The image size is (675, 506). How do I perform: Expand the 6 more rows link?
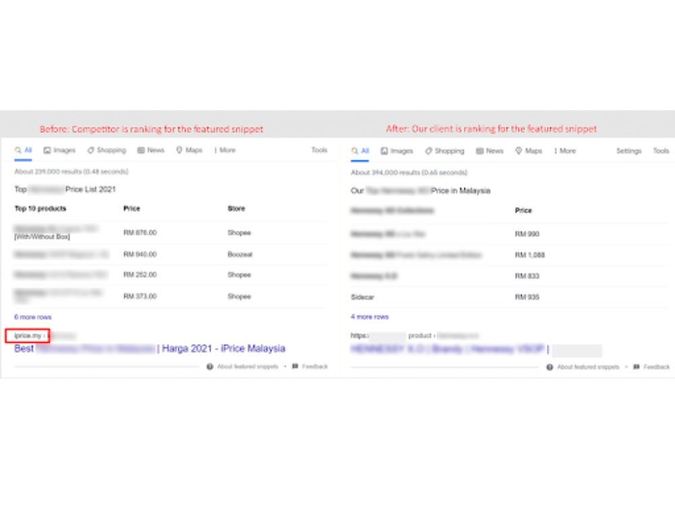point(32,317)
